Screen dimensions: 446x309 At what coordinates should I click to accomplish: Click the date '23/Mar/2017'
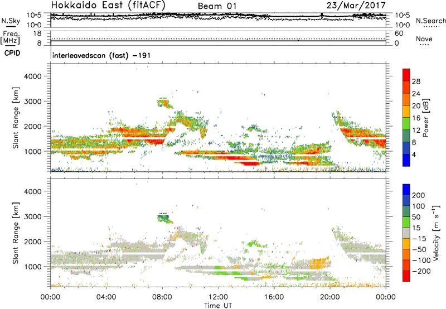tap(356, 6)
